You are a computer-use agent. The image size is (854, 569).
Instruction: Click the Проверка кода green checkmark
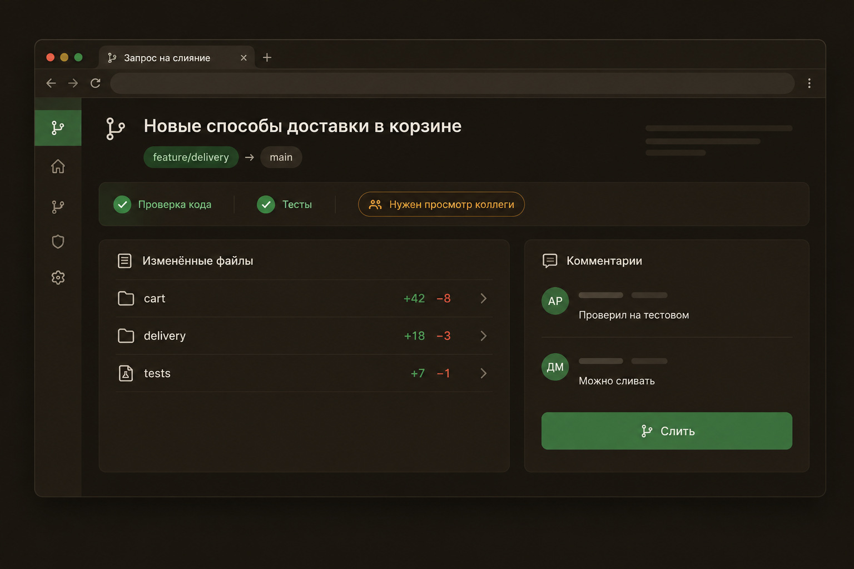(122, 204)
